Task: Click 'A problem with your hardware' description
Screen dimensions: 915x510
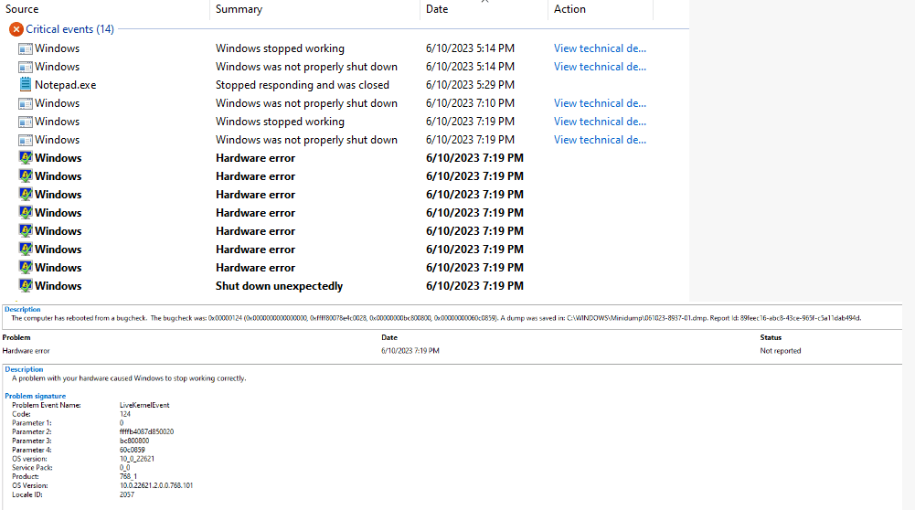Action: click(129, 378)
